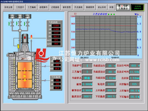The width and height of the screenshot is (148, 111).
Task: Click the 退出系统 exit button
Action: pyautogui.click(x=102, y=7)
